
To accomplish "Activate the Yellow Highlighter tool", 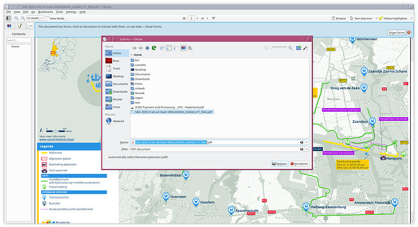I will click(393, 18).
